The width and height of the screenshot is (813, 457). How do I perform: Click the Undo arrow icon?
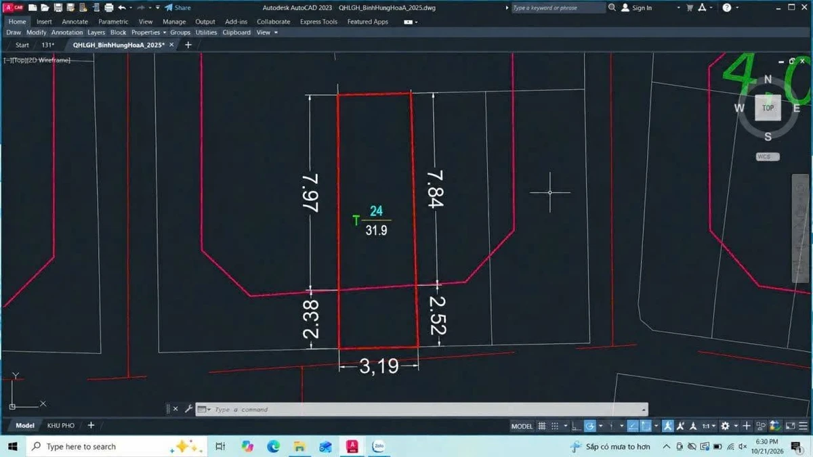click(122, 7)
